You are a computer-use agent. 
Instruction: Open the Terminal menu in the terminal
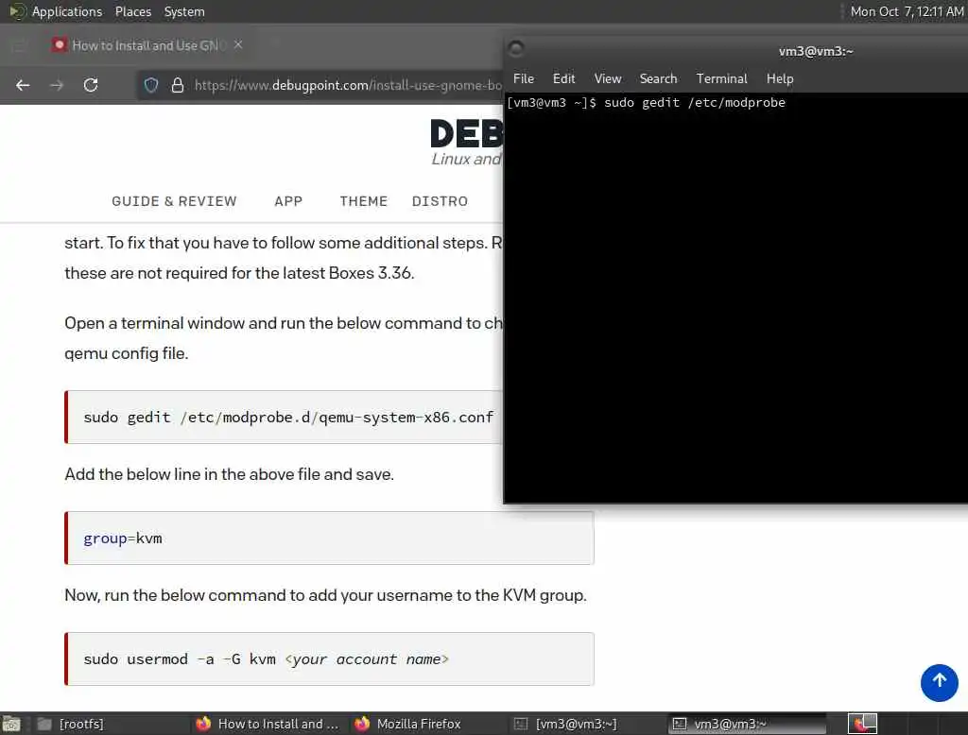(721, 78)
